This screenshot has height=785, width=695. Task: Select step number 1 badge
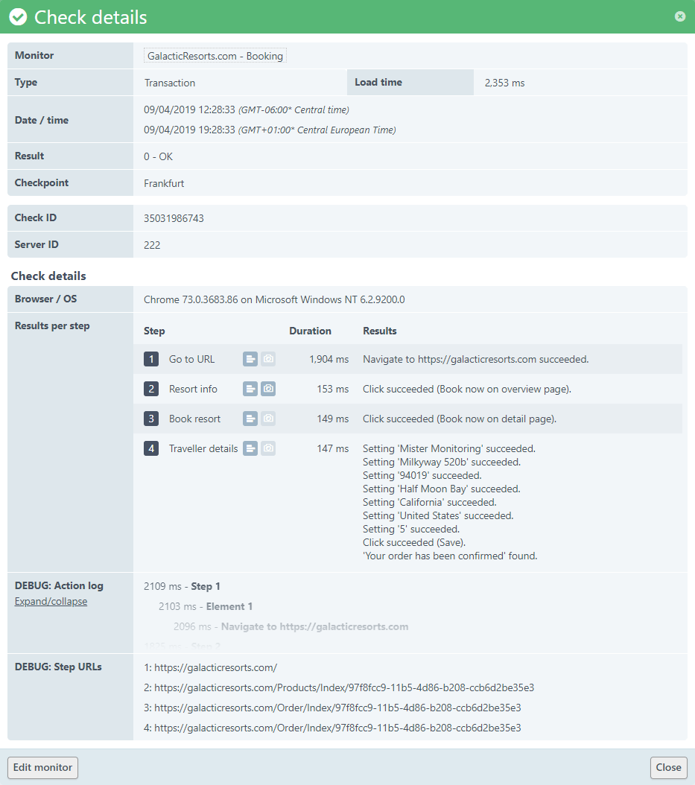pos(151,359)
